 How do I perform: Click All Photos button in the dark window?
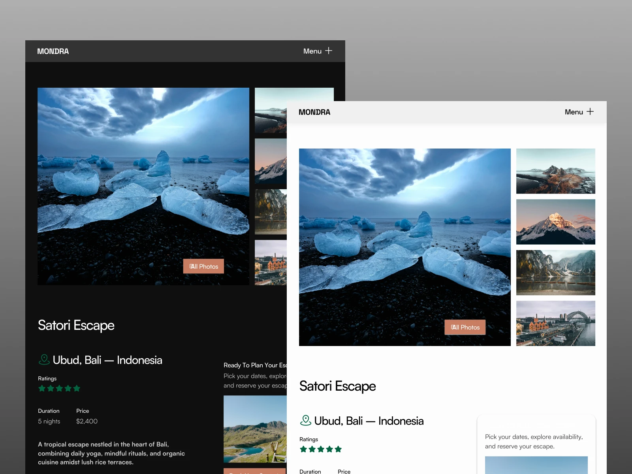coord(203,266)
